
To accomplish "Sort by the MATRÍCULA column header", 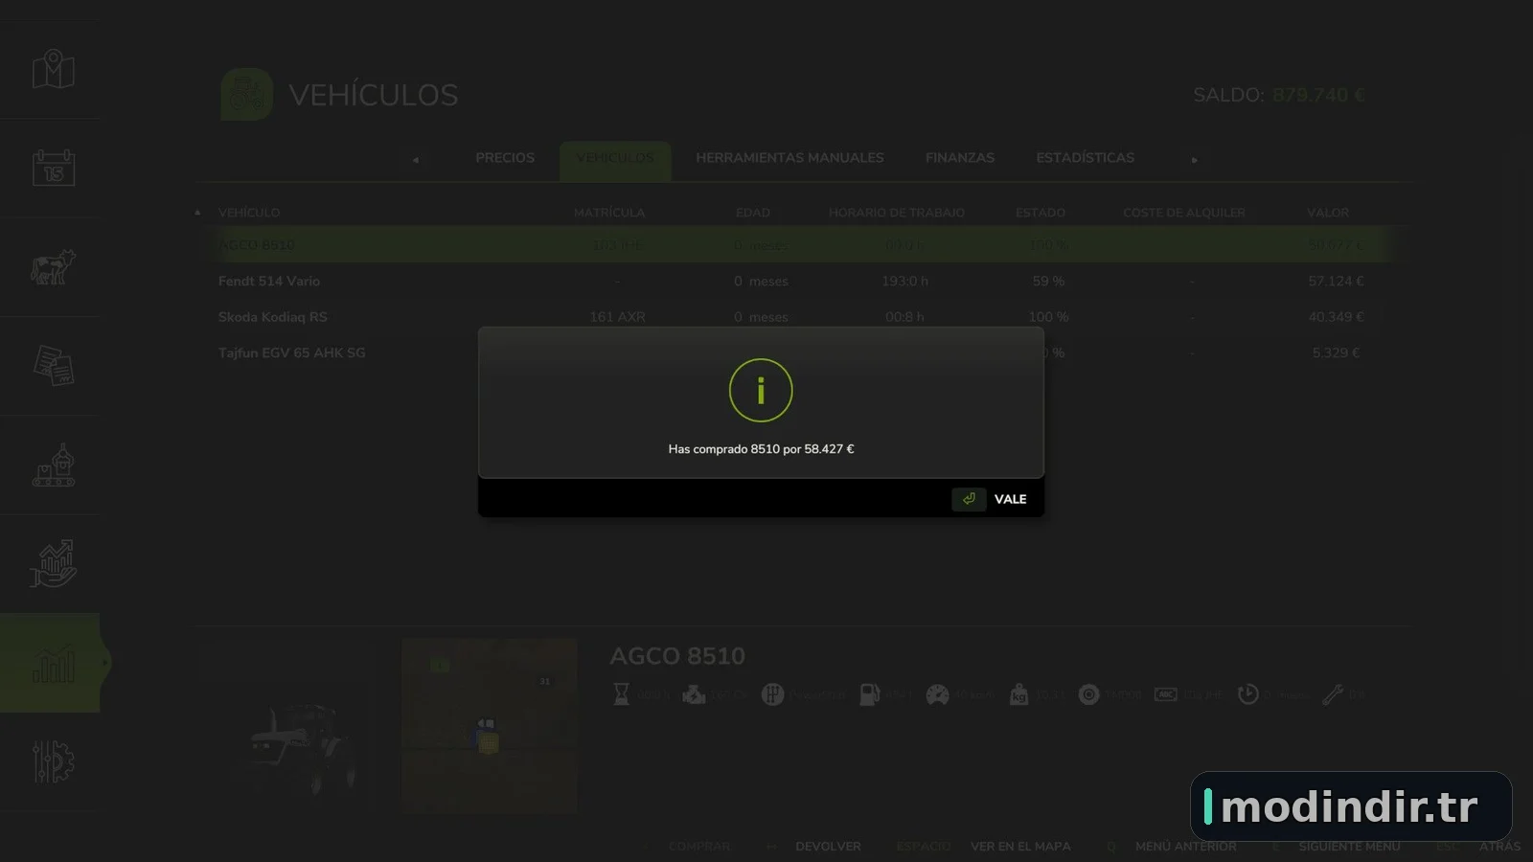I will pos(609,213).
